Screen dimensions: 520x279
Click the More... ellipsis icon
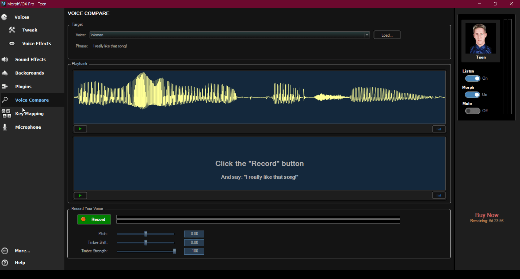coord(5,251)
